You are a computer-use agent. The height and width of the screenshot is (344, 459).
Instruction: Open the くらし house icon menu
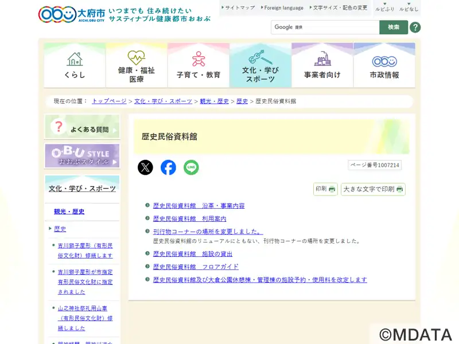(75, 65)
